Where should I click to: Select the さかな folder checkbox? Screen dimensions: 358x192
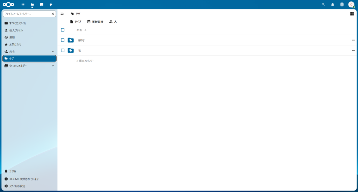pos(63,40)
